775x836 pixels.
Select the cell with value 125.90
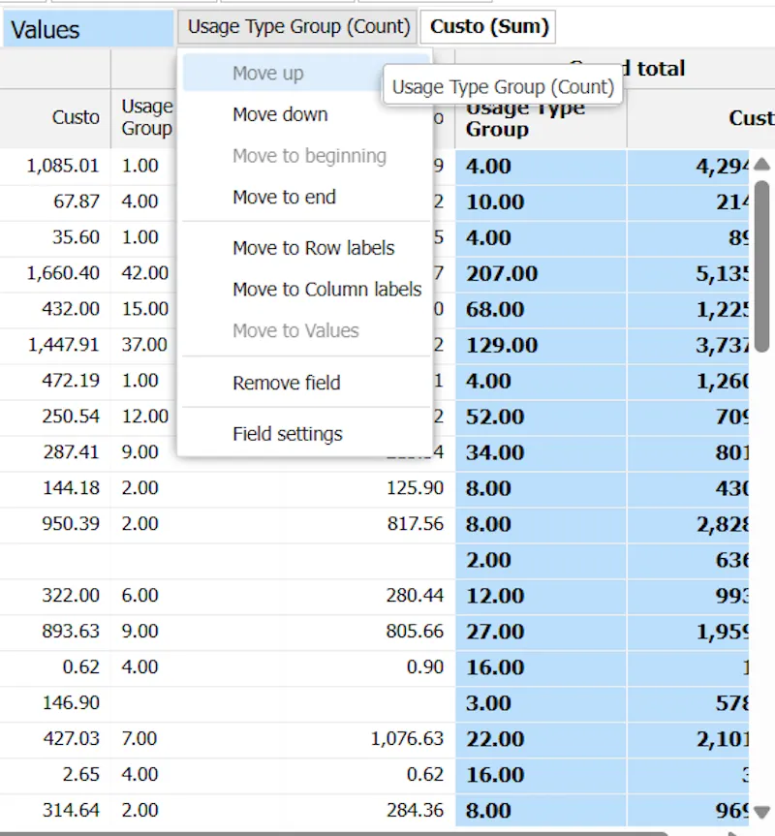[x=367, y=488]
